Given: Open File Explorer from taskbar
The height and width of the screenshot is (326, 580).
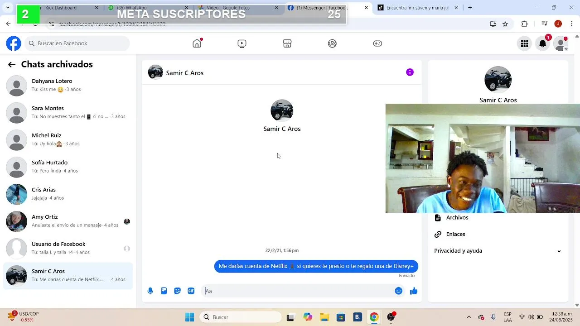Looking at the screenshot, I should click(x=324, y=317).
